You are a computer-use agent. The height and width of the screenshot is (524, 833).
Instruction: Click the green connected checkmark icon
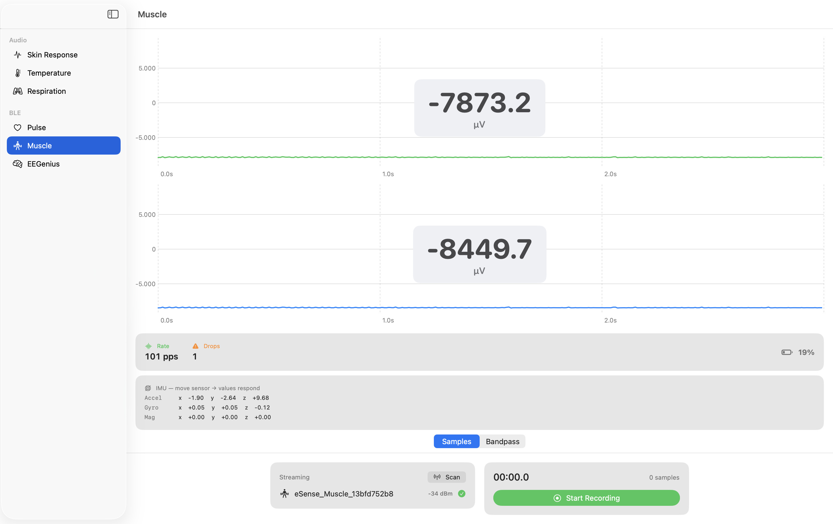click(x=461, y=494)
